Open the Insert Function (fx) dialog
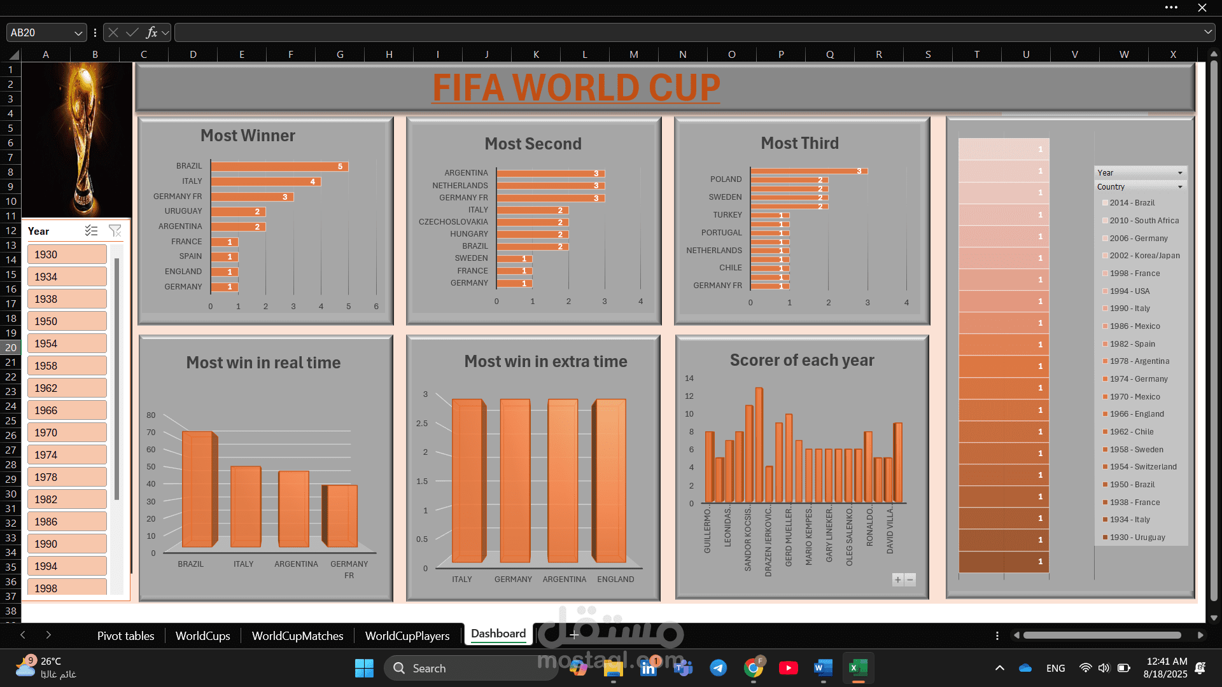 click(151, 32)
